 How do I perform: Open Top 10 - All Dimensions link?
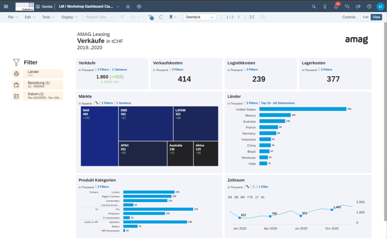pyautogui.click(x=278, y=103)
